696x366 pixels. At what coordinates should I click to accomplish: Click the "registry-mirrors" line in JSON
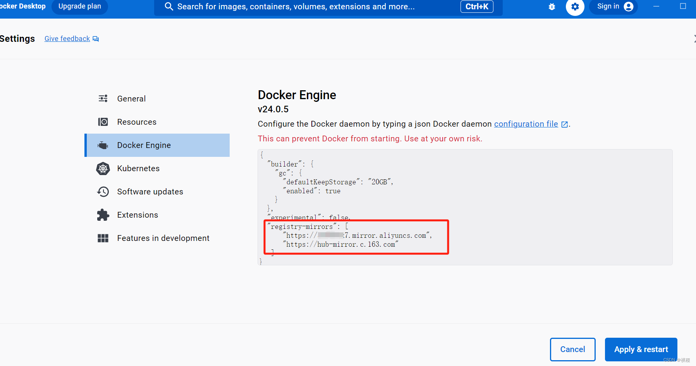(x=308, y=227)
